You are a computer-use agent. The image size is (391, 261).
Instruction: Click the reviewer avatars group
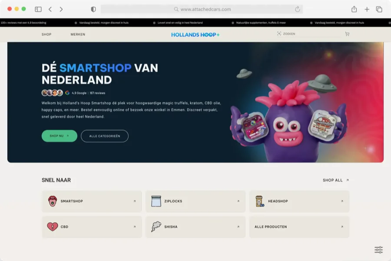click(52, 93)
